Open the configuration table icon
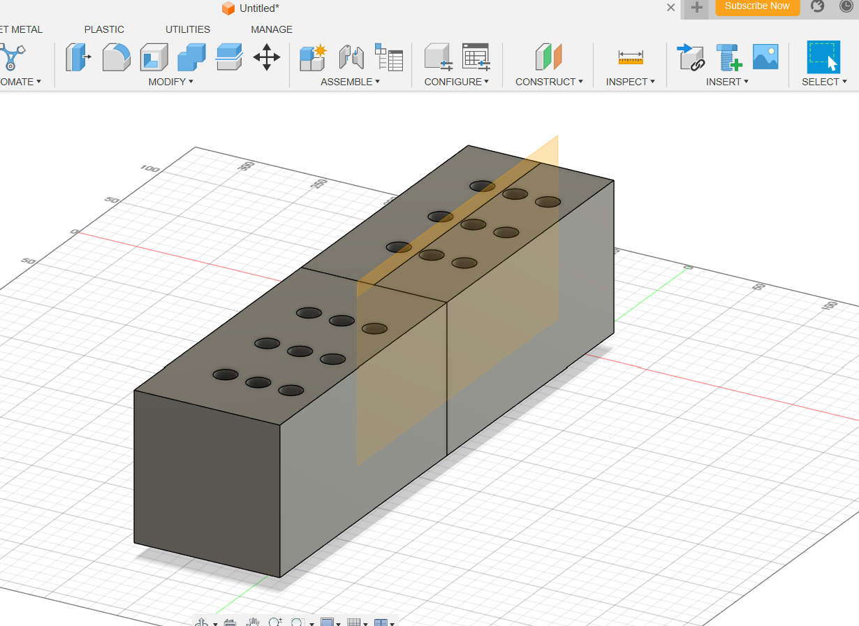The width and height of the screenshot is (859, 626). (476, 57)
